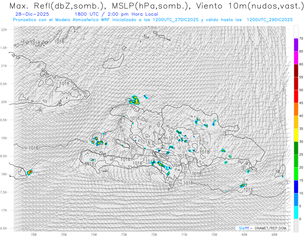Viewport: 308px width, 238px height.
Task: Click the '10' value on the colorbar
Action: click(x=301, y=193)
